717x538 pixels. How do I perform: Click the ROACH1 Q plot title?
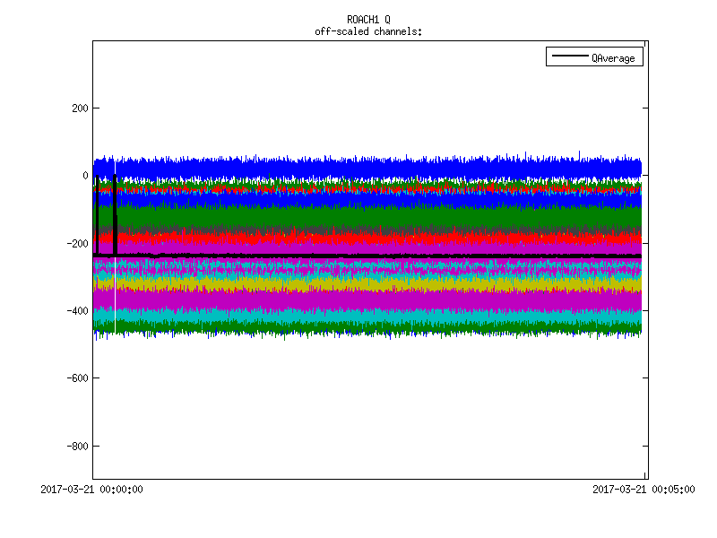(368, 20)
